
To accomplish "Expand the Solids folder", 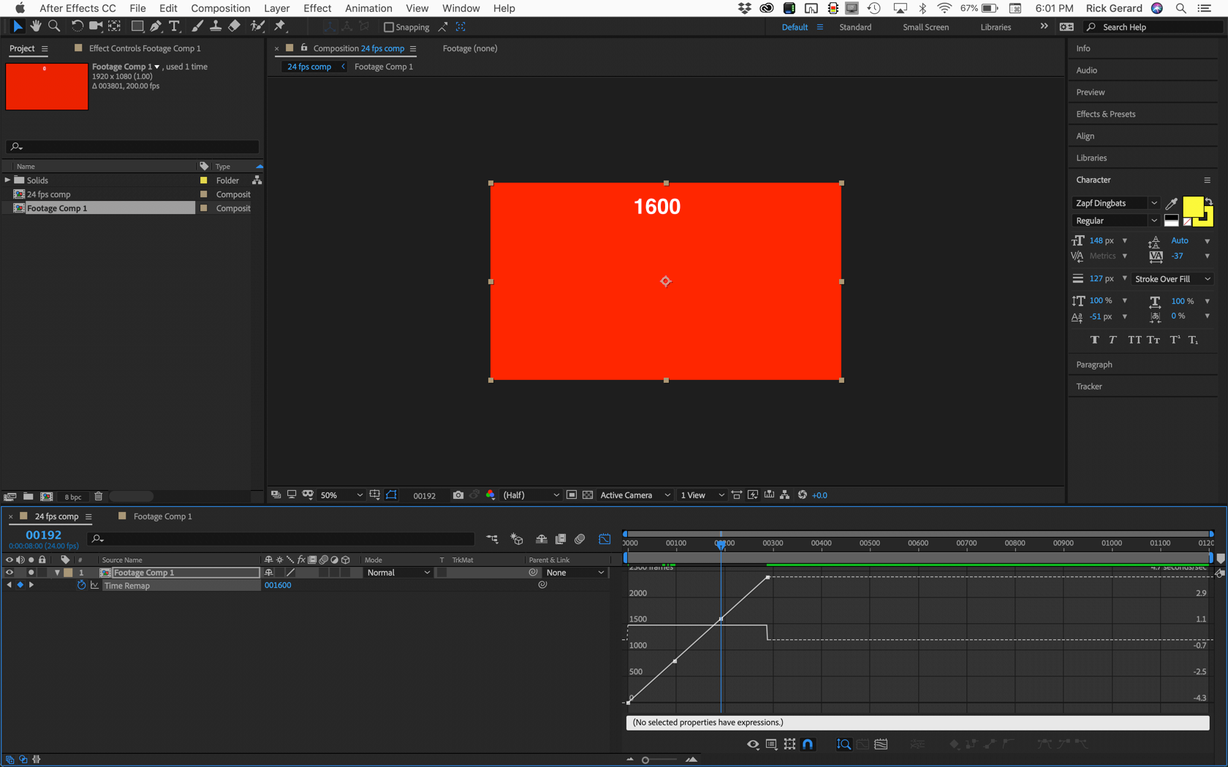I will coord(8,180).
